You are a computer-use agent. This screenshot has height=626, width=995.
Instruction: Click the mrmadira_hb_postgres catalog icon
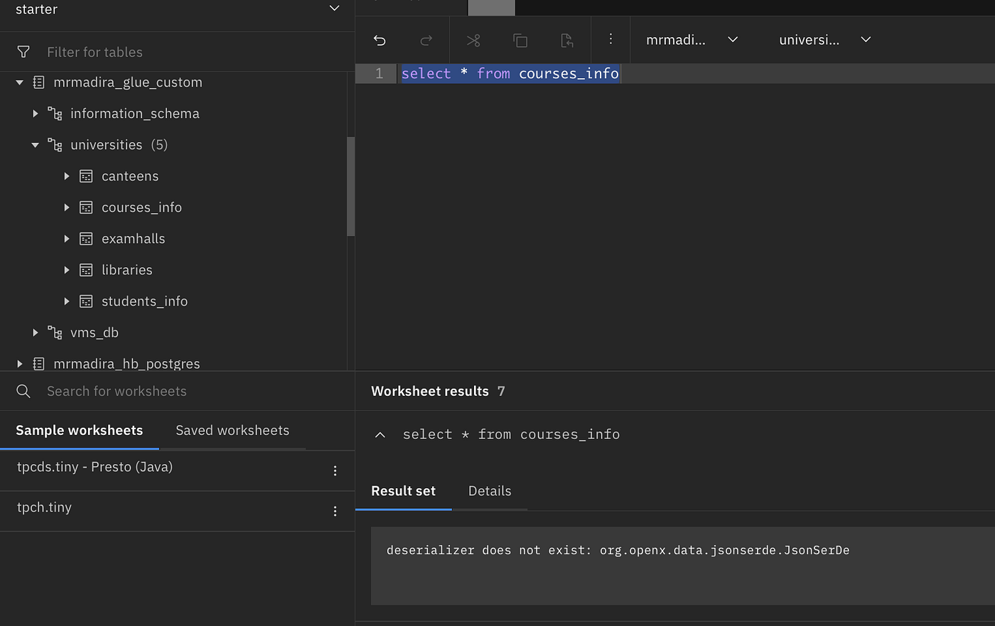(39, 364)
